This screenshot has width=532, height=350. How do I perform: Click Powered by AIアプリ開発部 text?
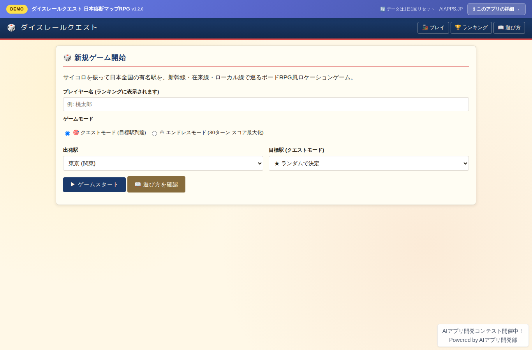[x=483, y=340]
